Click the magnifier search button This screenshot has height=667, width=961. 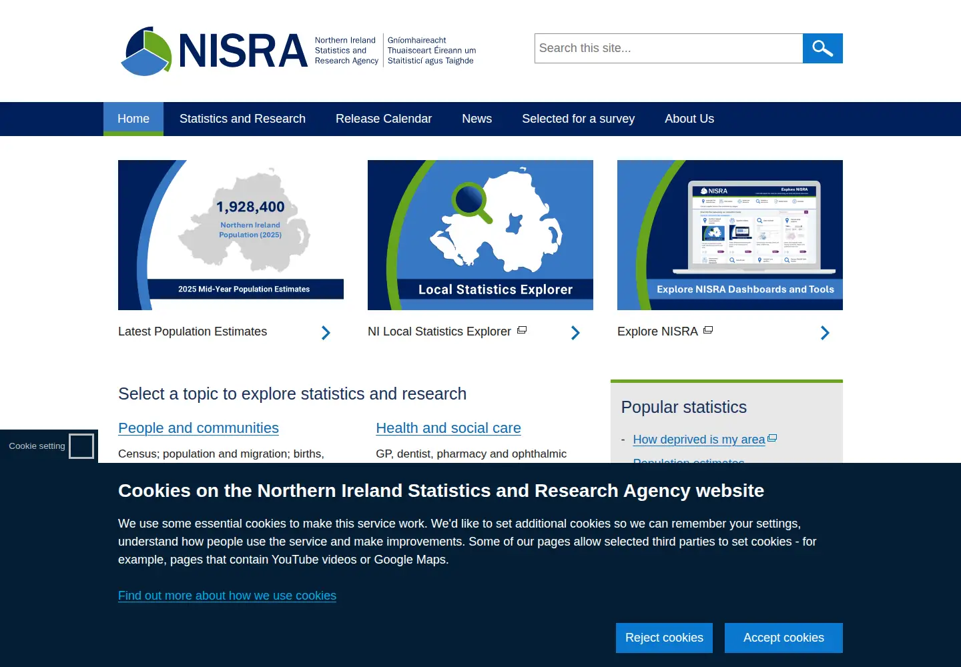822,48
